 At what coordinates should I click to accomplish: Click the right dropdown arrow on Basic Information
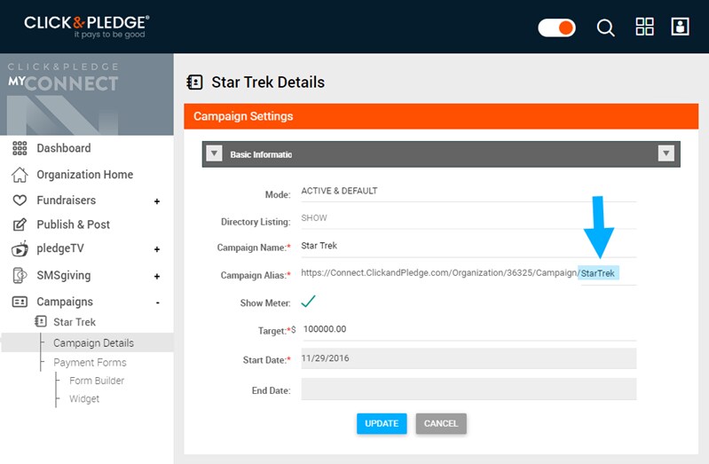click(666, 153)
